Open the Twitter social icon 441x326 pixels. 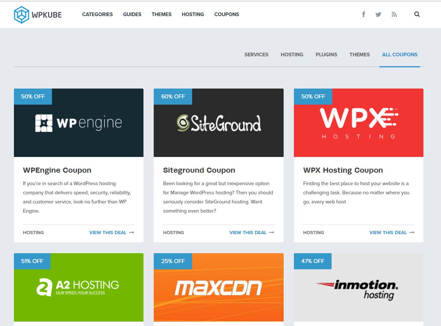coord(378,14)
